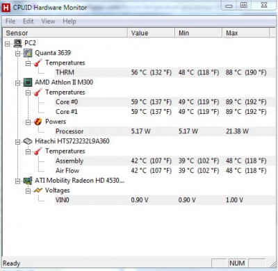Screen dimensions: 278x271
Task: Click the Hitachi hard drive icon
Action: (28, 141)
